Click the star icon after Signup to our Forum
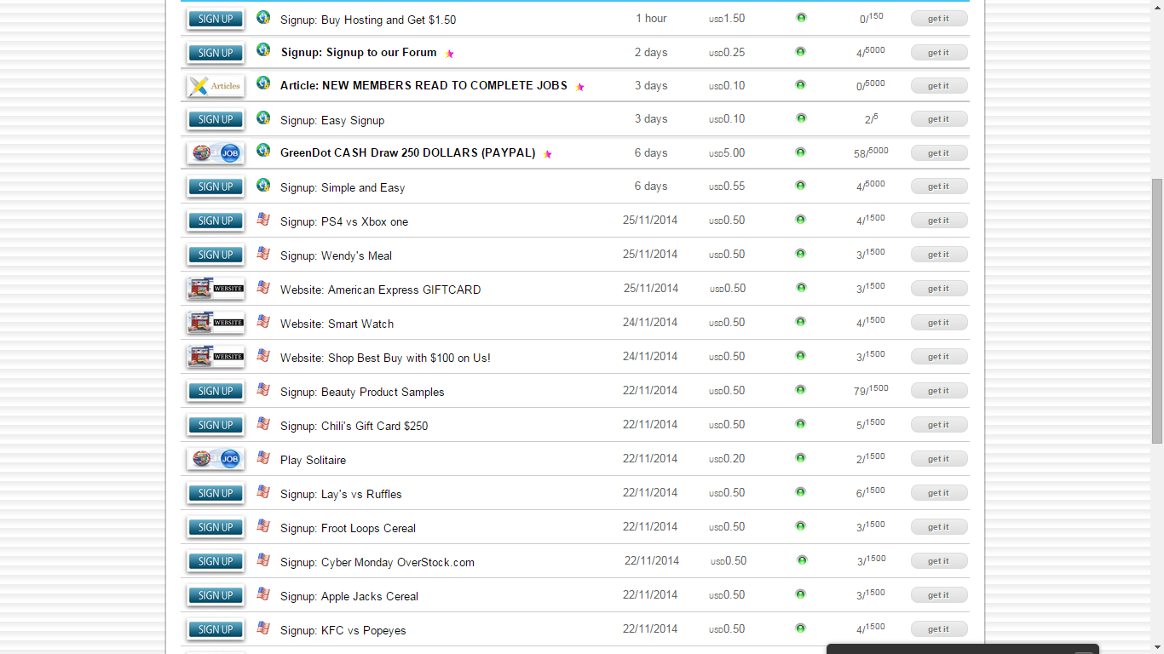1164x654 pixels. coord(450,54)
